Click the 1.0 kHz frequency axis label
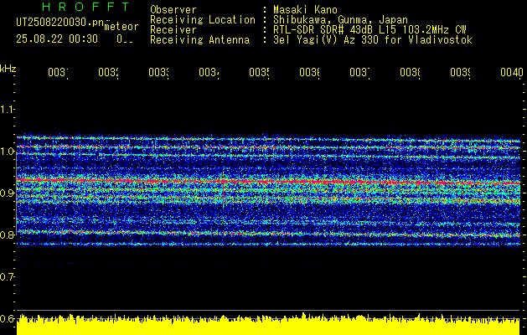Viewport: 527px width, 335px height. (7, 152)
